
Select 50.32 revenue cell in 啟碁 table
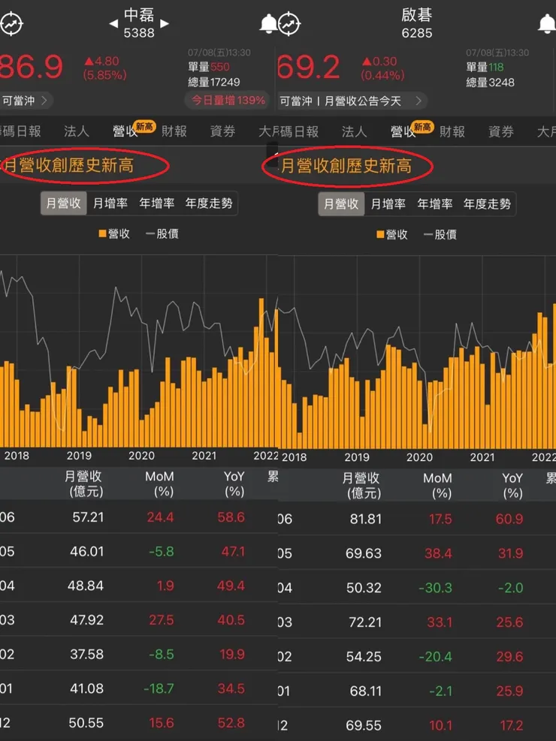tap(364, 588)
